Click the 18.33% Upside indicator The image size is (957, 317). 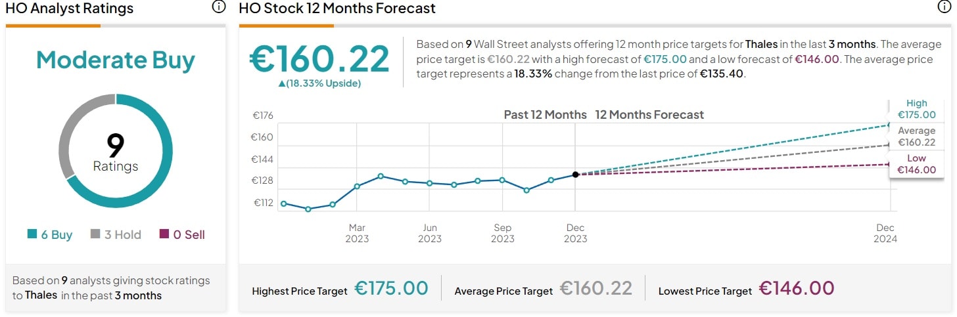(319, 83)
